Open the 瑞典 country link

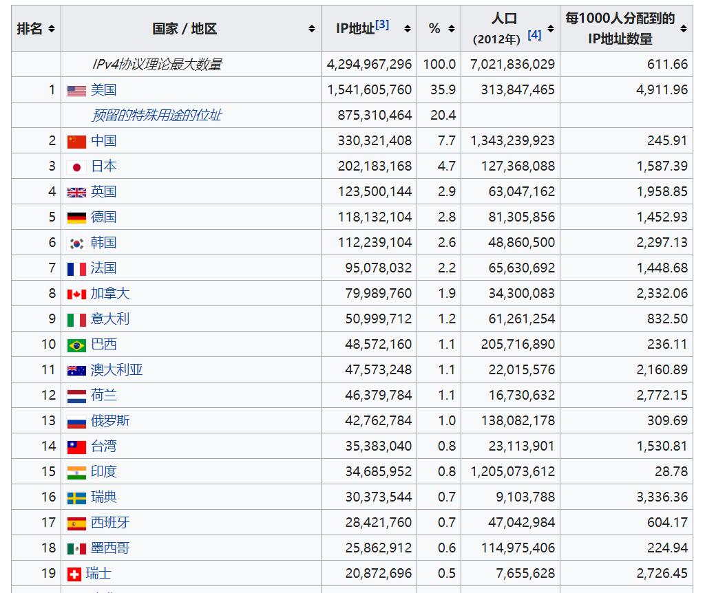(103, 497)
